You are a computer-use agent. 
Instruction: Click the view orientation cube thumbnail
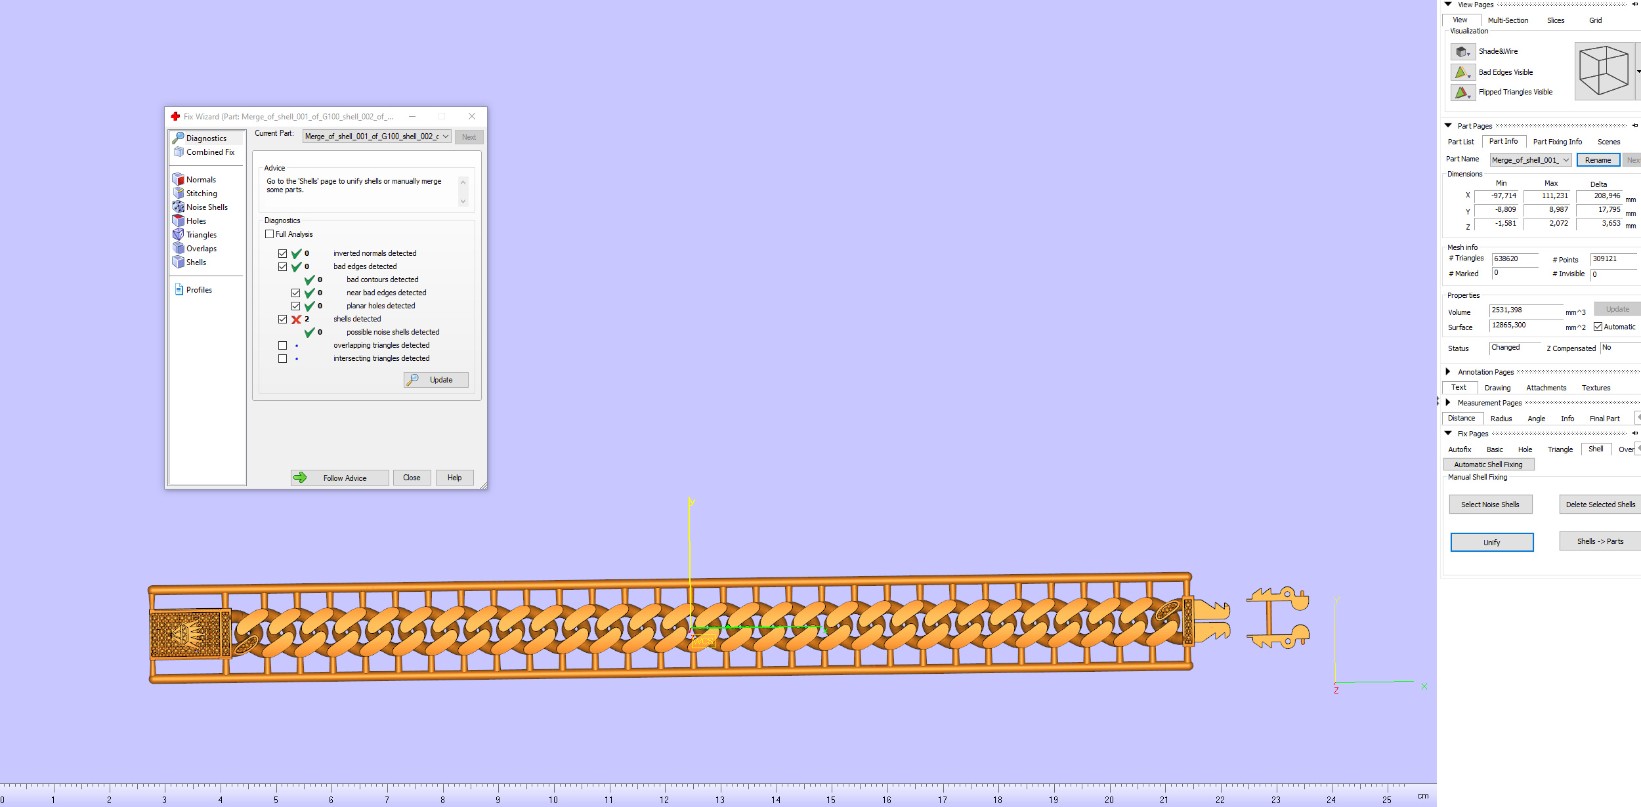pyautogui.click(x=1604, y=71)
